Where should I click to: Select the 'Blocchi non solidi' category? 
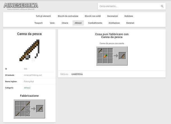(93, 16)
